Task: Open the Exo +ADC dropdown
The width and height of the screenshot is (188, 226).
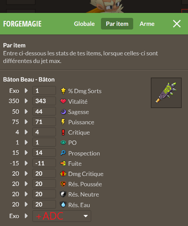Action: pos(62,216)
